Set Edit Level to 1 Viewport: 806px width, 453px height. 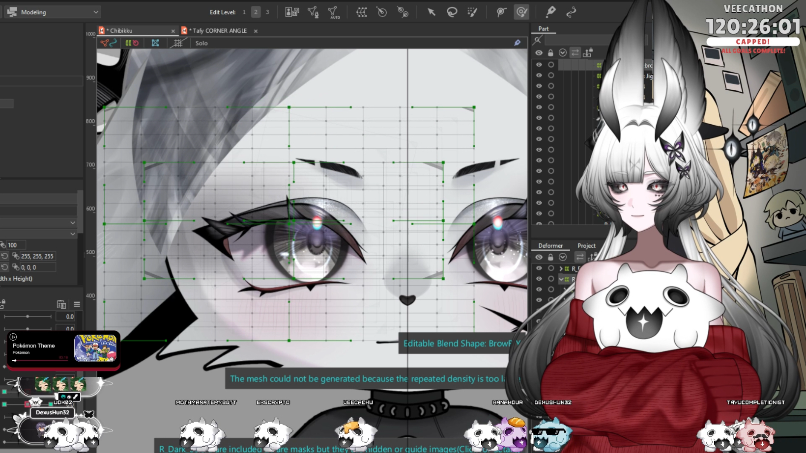[244, 12]
